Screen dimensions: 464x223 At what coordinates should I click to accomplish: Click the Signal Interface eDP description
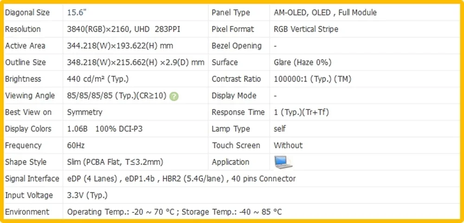click(181, 178)
